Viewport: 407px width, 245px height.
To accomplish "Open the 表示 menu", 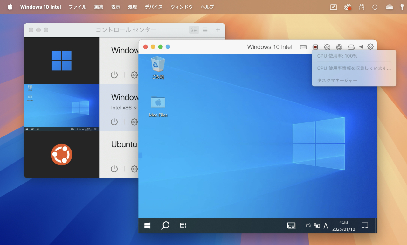I will pyautogui.click(x=116, y=7).
